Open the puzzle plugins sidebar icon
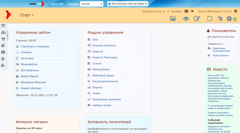 click(3, 65)
